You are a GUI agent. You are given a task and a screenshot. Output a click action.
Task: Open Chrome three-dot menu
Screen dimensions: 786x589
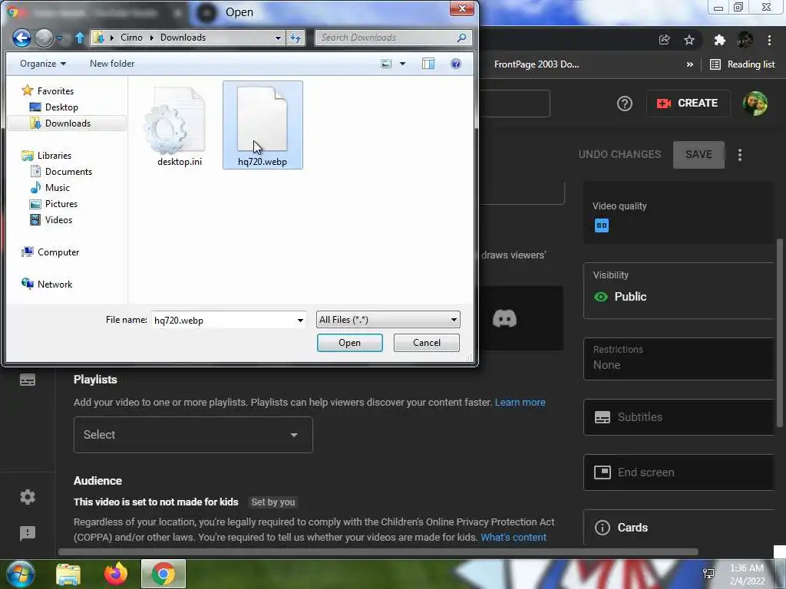(769, 40)
